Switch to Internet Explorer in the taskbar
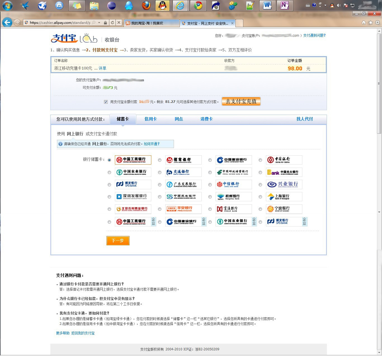The width and height of the screenshot is (382, 356). (x=180, y=6)
